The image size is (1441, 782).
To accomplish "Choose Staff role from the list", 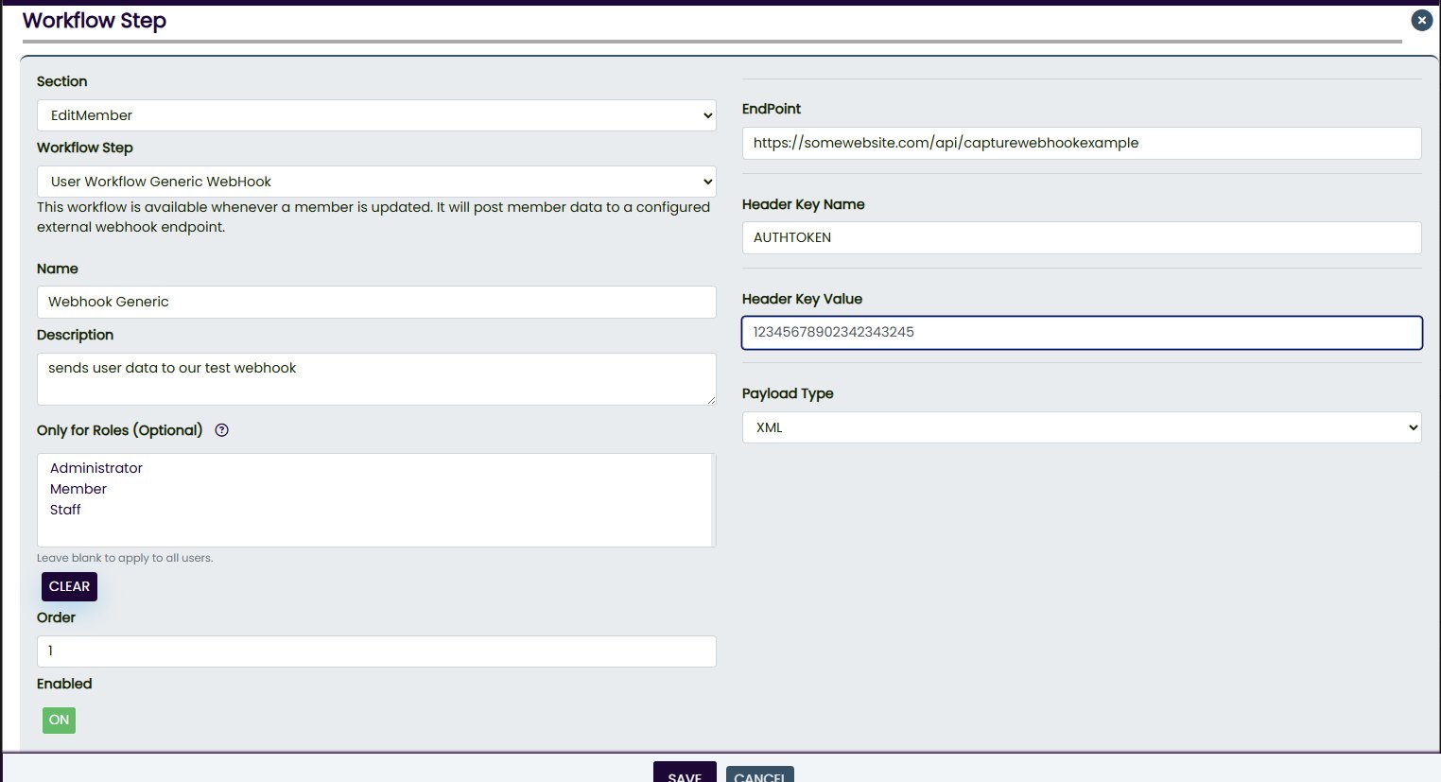I will click(65, 510).
